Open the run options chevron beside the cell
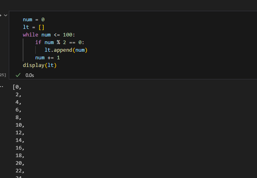This screenshot has height=178, width=257. [x=6, y=15]
